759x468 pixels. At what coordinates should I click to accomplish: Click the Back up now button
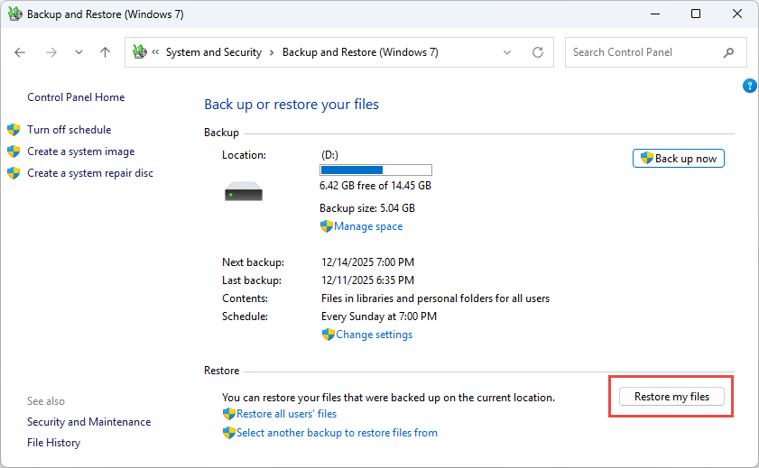click(678, 159)
